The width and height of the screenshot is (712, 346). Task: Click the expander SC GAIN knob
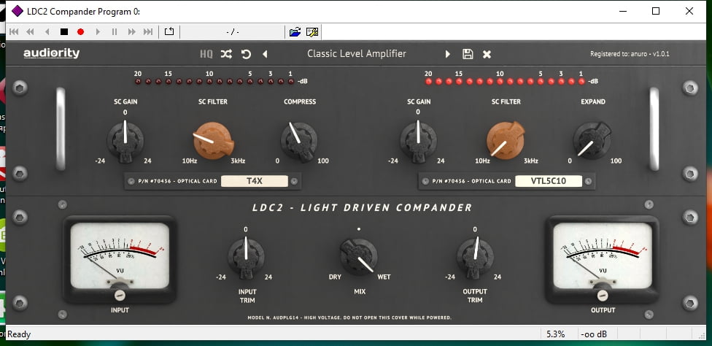tap(418, 140)
